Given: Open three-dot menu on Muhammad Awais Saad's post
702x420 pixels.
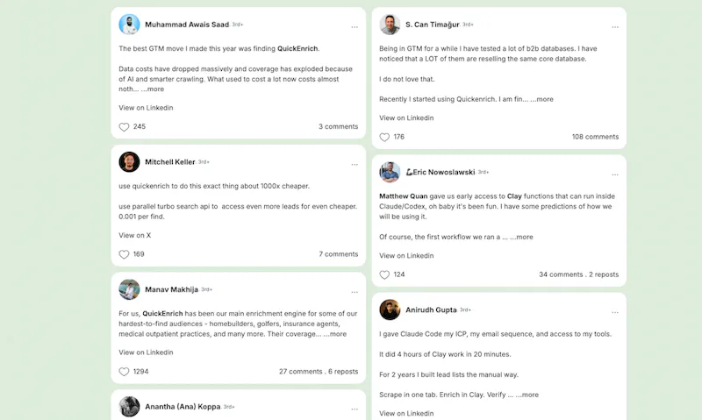Looking at the screenshot, I should (x=355, y=27).
